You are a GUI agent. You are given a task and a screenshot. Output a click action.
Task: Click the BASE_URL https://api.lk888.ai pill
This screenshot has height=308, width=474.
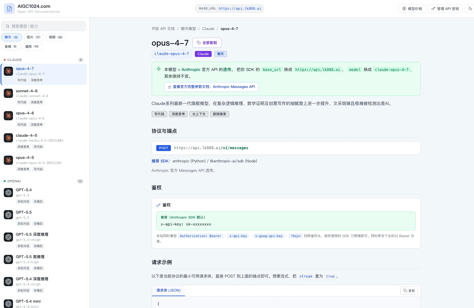pyautogui.click(x=229, y=8)
